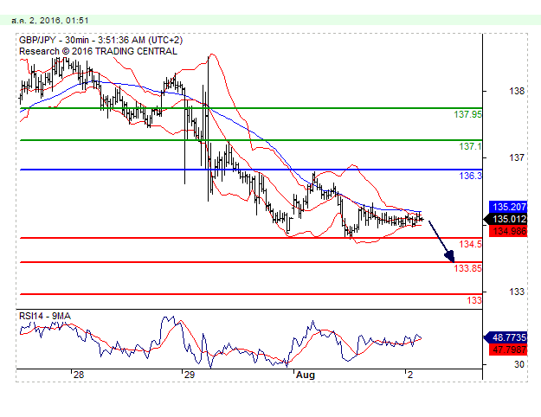Click the 133.85 support target label

pyautogui.click(x=467, y=268)
